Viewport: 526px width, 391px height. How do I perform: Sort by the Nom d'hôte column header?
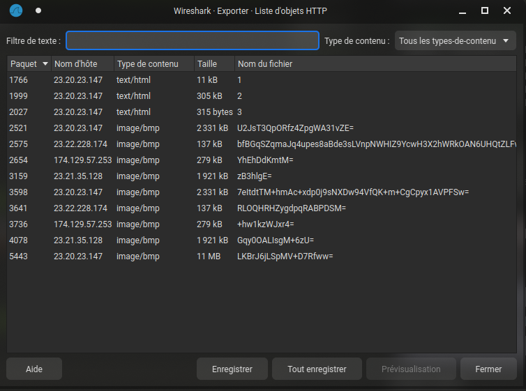pyautogui.click(x=82, y=63)
